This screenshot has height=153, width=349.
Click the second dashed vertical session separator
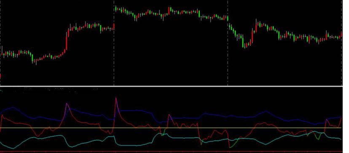(228, 42)
